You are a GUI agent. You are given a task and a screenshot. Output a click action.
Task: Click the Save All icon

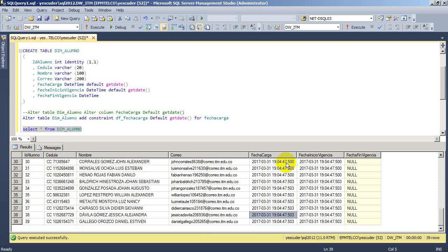coord(47,18)
